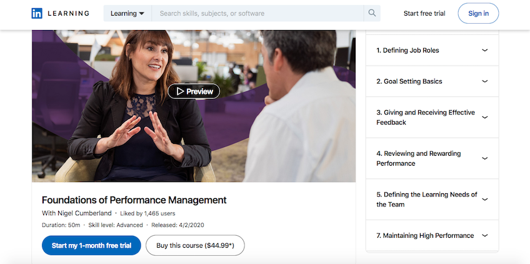Click the LinkedIn logo icon

point(37,13)
